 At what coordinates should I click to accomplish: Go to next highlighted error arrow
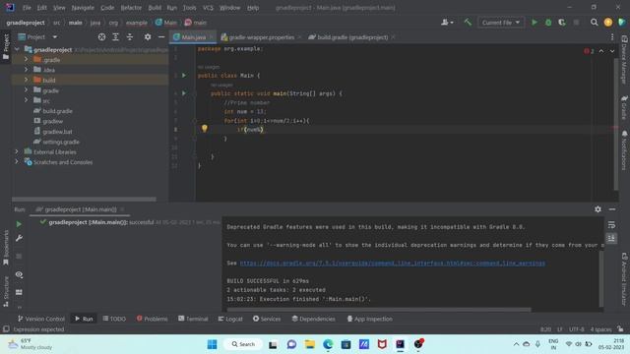tap(612, 51)
